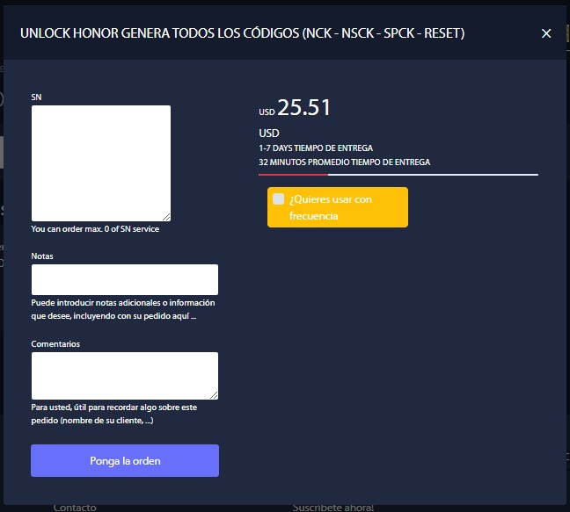Click the Comentarios hint 'Para usted, útil para recordar'
Screen dimensions: 570x512
114,414
